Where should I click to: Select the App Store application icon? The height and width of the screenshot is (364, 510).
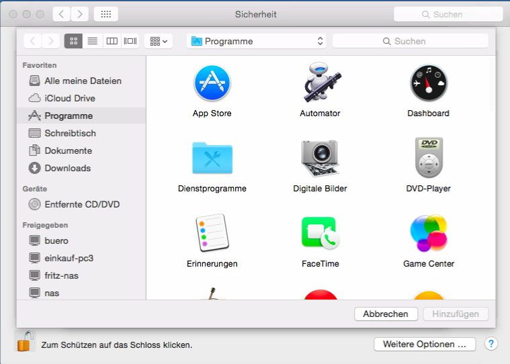(x=212, y=83)
